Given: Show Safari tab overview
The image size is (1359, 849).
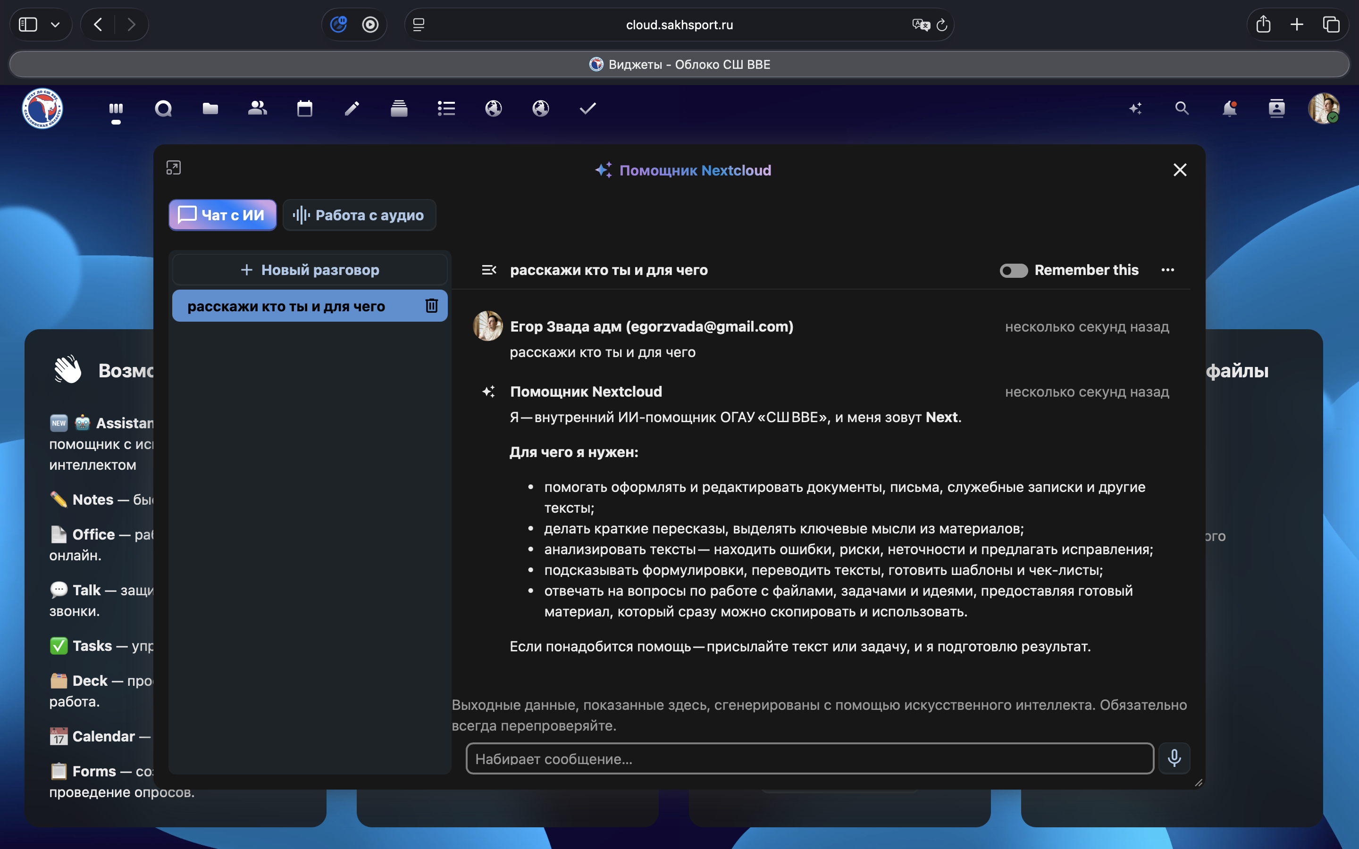Looking at the screenshot, I should pos(1331,25).
